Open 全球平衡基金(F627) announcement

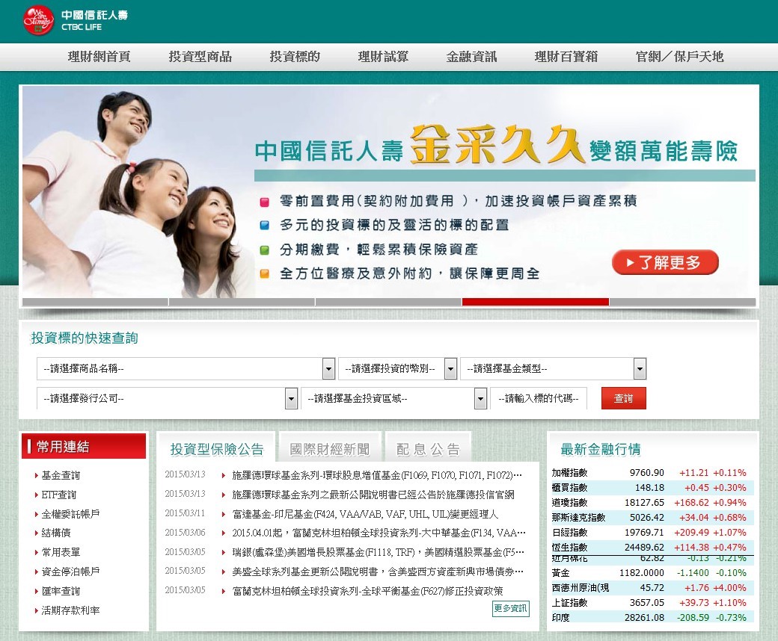[x=367, y=591]
